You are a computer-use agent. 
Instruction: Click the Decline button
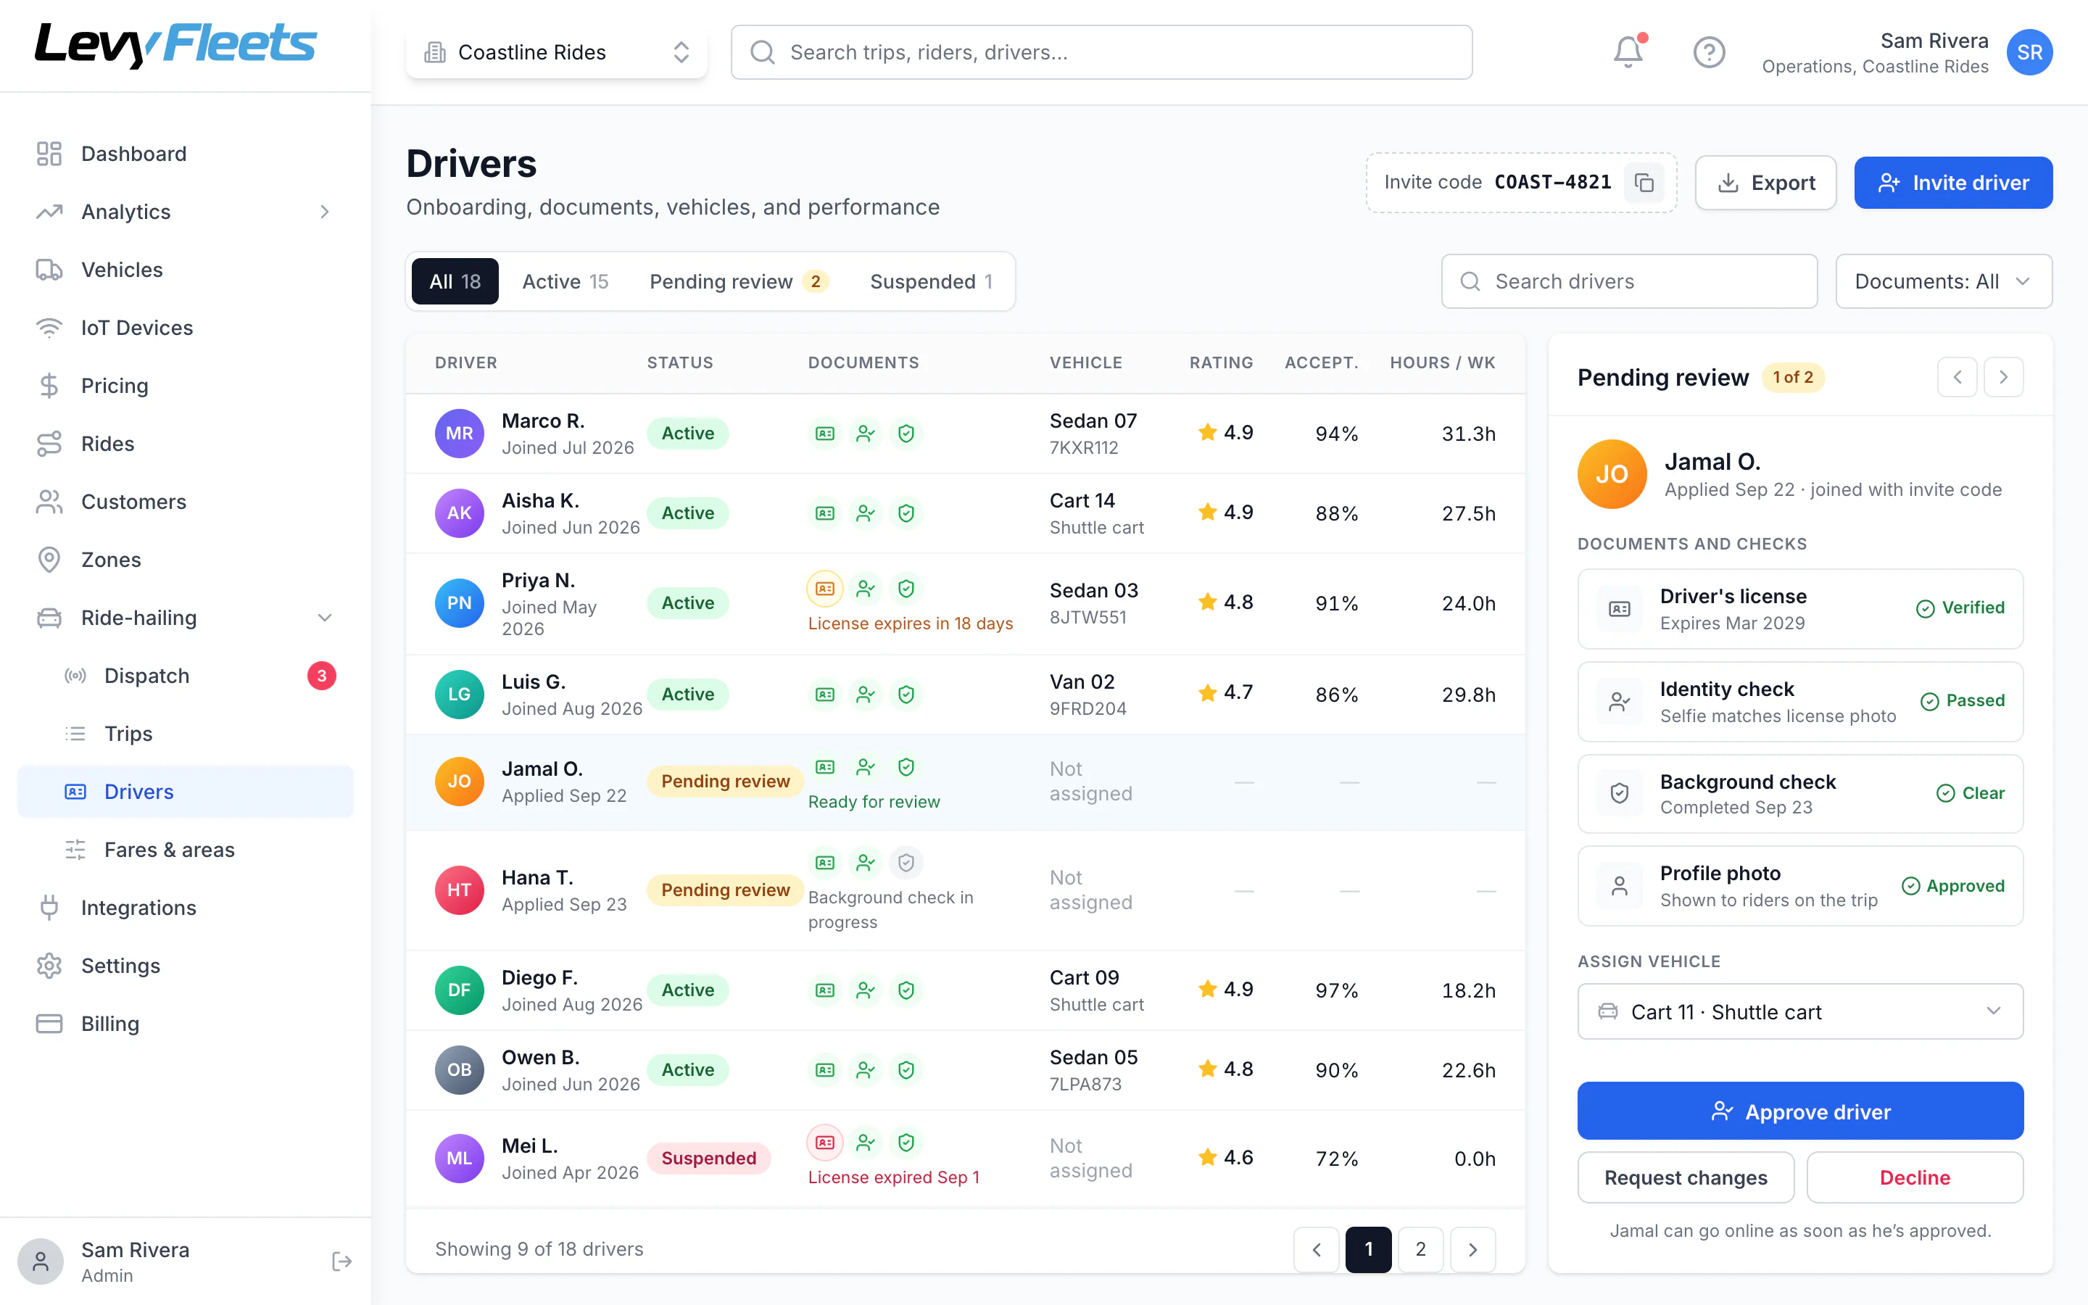tap(1915, 1177)
